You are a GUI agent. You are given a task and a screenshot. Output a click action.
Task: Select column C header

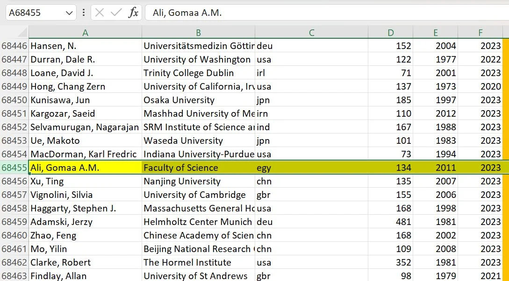(311, 32)
